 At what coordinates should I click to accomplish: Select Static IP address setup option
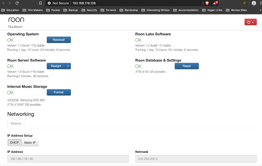30,142
